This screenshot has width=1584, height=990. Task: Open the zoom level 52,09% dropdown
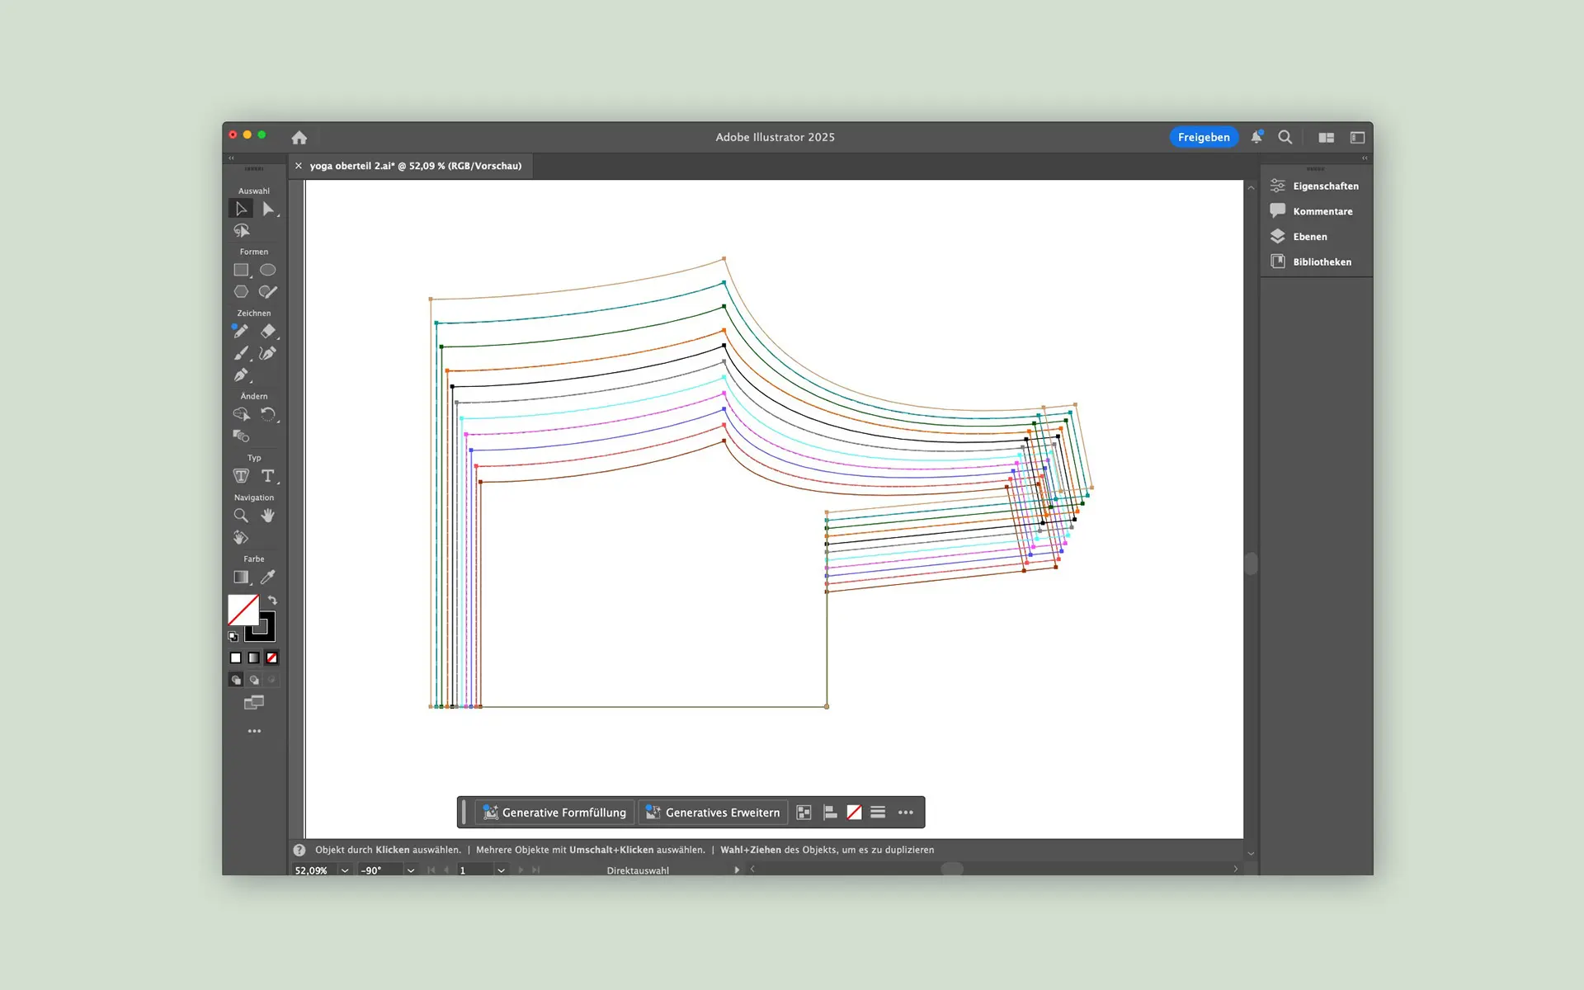[x=345, y=870]
